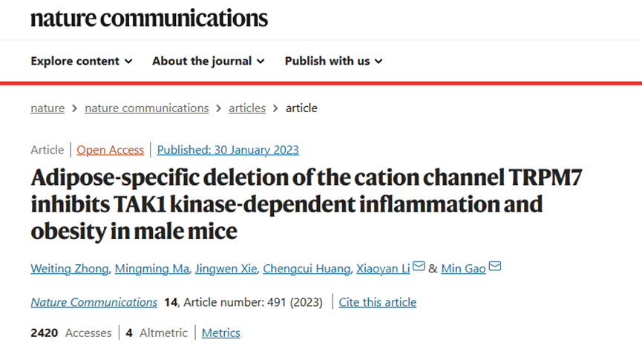642x360 pixels.
Task: Open Nature Communications journal link in citation
Action: point(94,302)
